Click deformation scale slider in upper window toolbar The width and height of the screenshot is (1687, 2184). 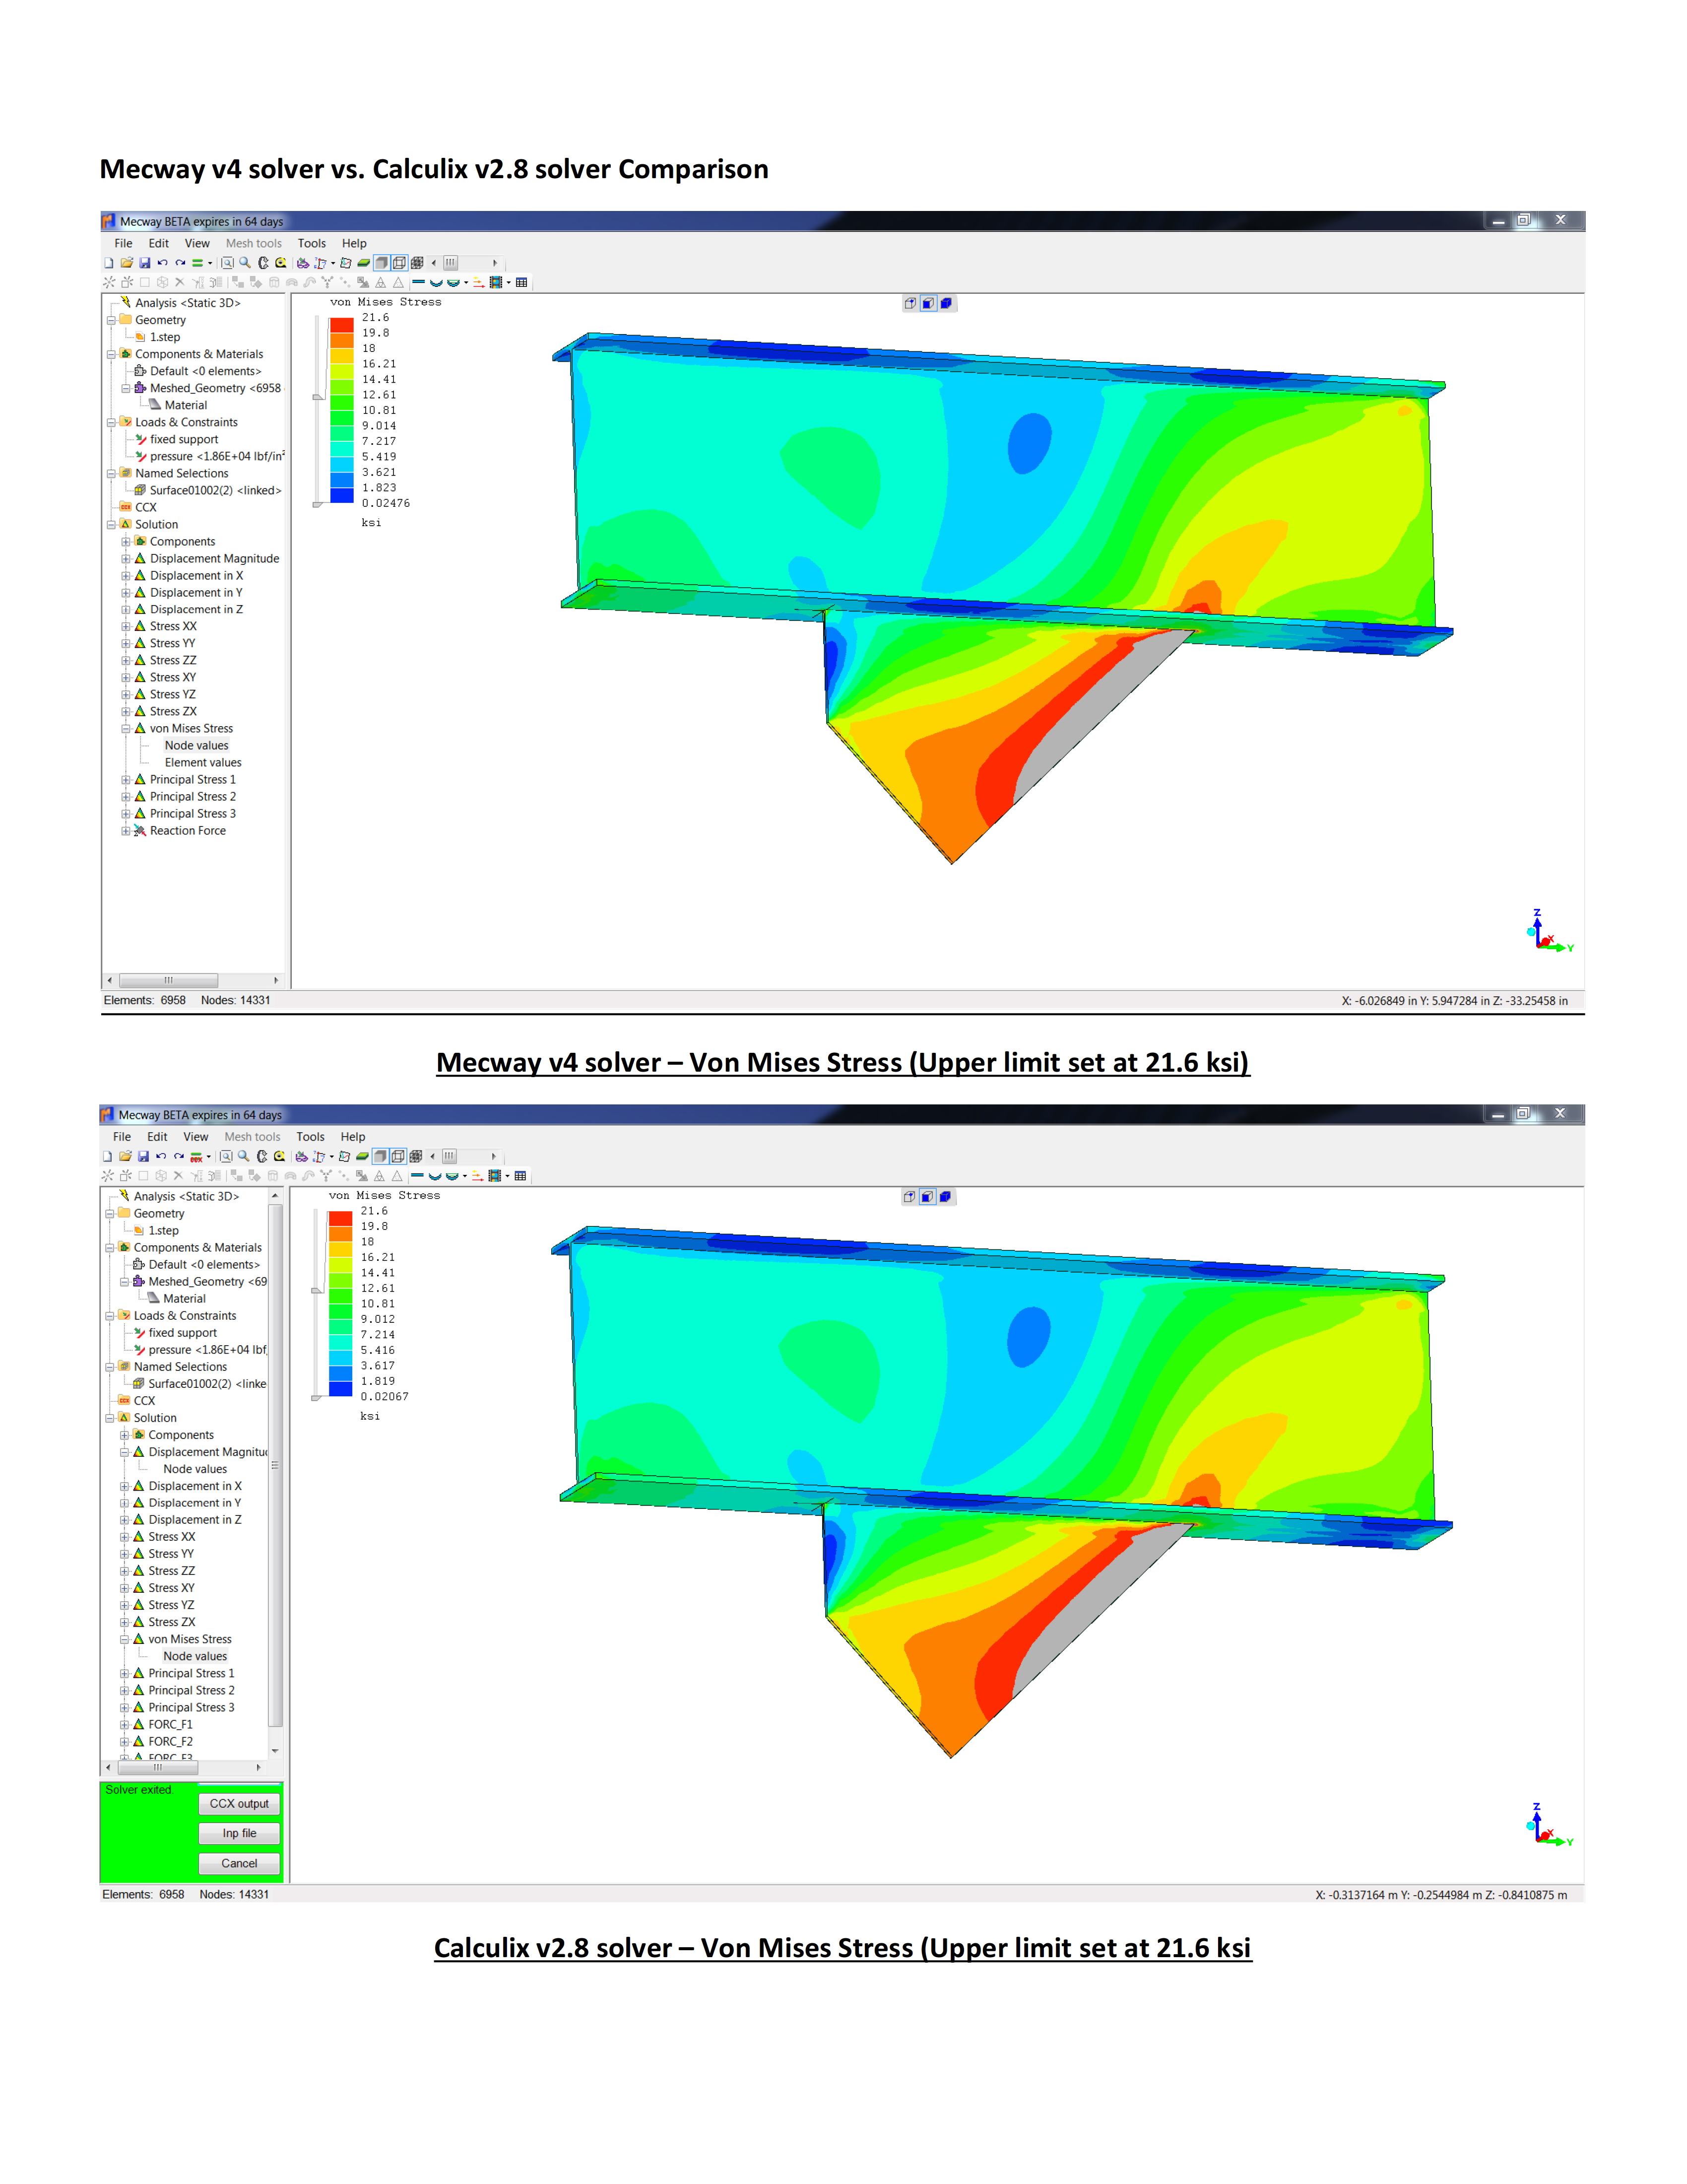coord(451,263)
